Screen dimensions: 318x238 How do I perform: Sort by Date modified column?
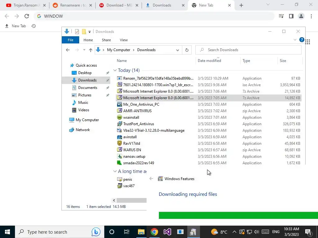(x=209, y=61)
